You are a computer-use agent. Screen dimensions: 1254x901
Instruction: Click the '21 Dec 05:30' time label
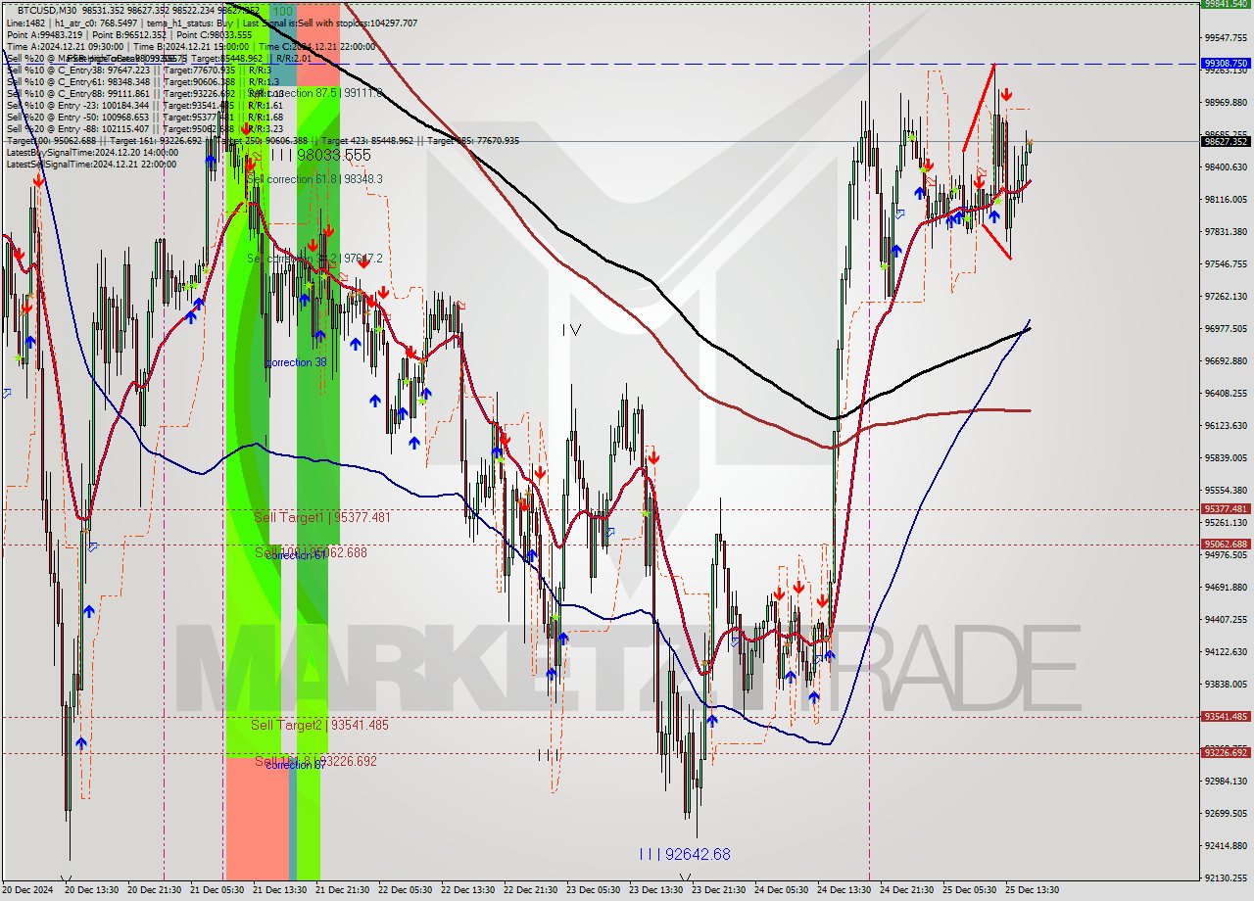217,890
